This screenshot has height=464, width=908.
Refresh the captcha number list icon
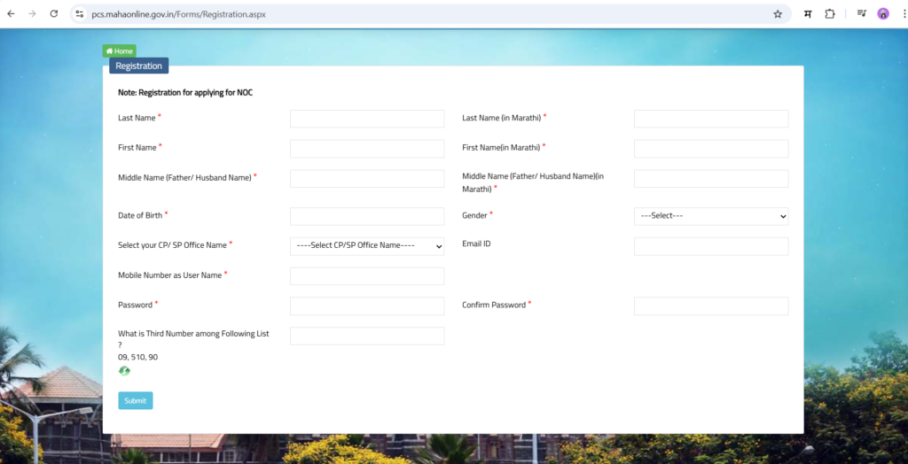point(124,371)
